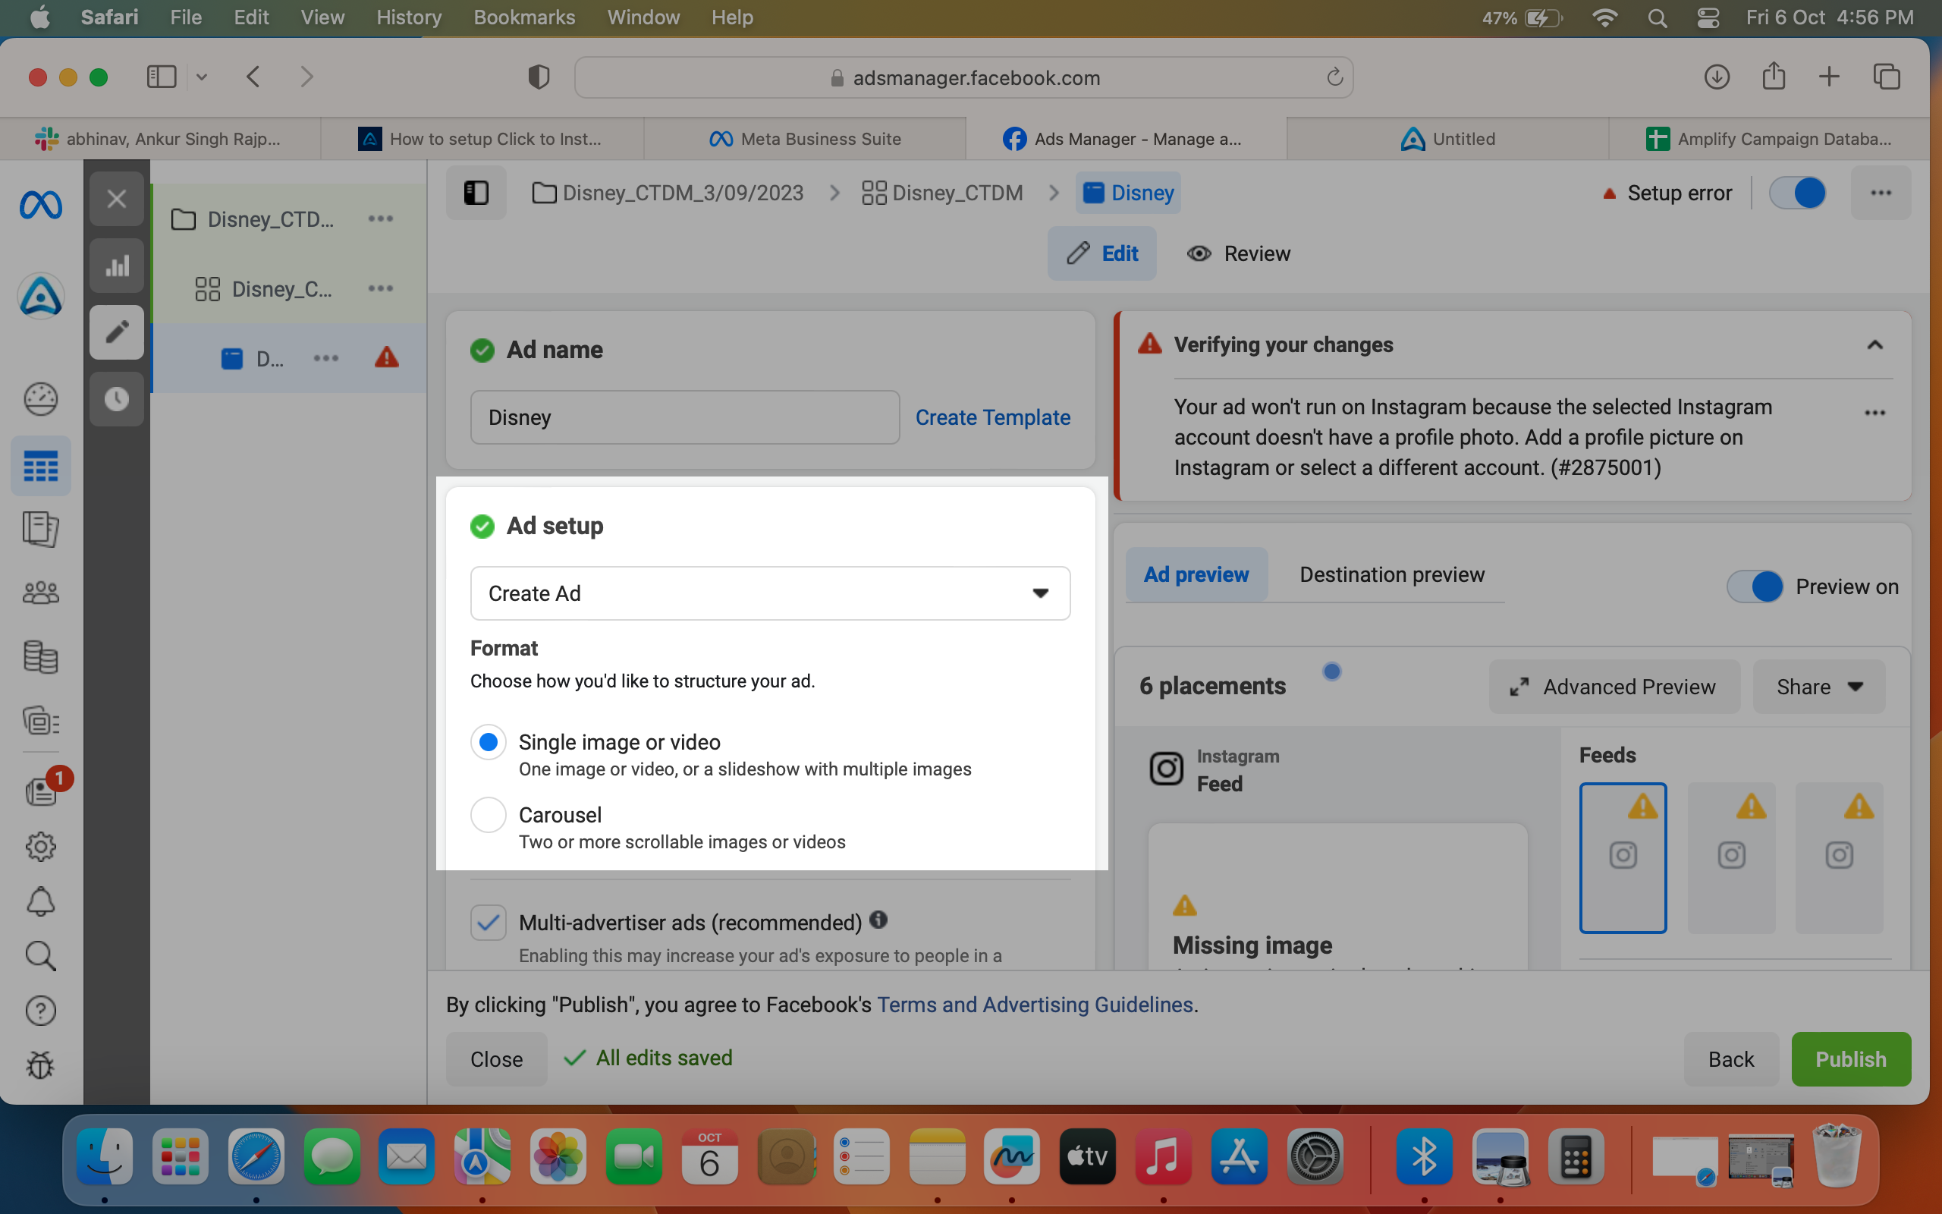Open the Share dropdown
The width and height of the screenshot is (1942, 1214).
(1818, 687)
